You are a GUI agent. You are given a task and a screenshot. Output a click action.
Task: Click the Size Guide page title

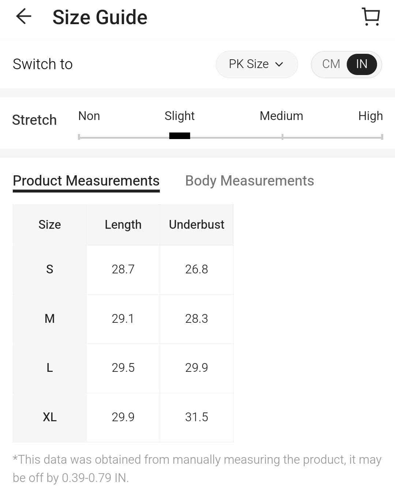[x=100, y=17]
